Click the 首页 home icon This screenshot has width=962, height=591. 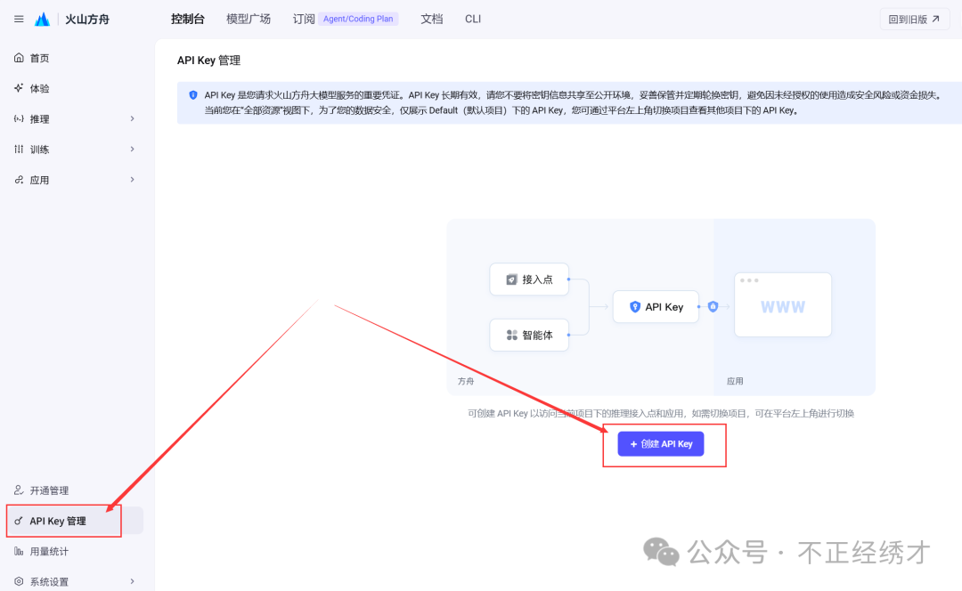coord(19,58)
